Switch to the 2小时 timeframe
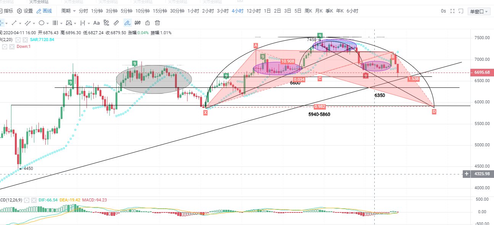494x225 pixels. [208, 11]
